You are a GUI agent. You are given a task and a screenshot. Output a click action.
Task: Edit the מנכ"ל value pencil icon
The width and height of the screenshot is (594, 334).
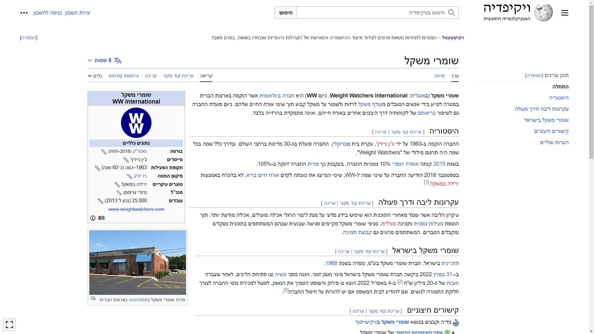pos(119,193)
